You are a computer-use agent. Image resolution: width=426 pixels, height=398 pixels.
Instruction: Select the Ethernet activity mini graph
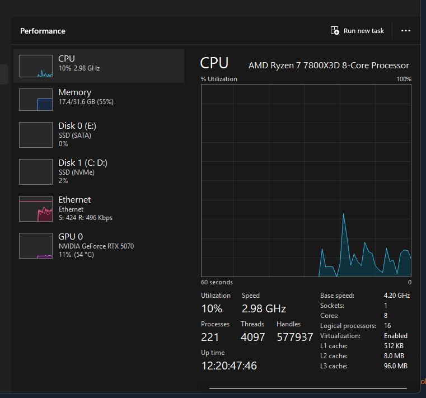point(35,209)
